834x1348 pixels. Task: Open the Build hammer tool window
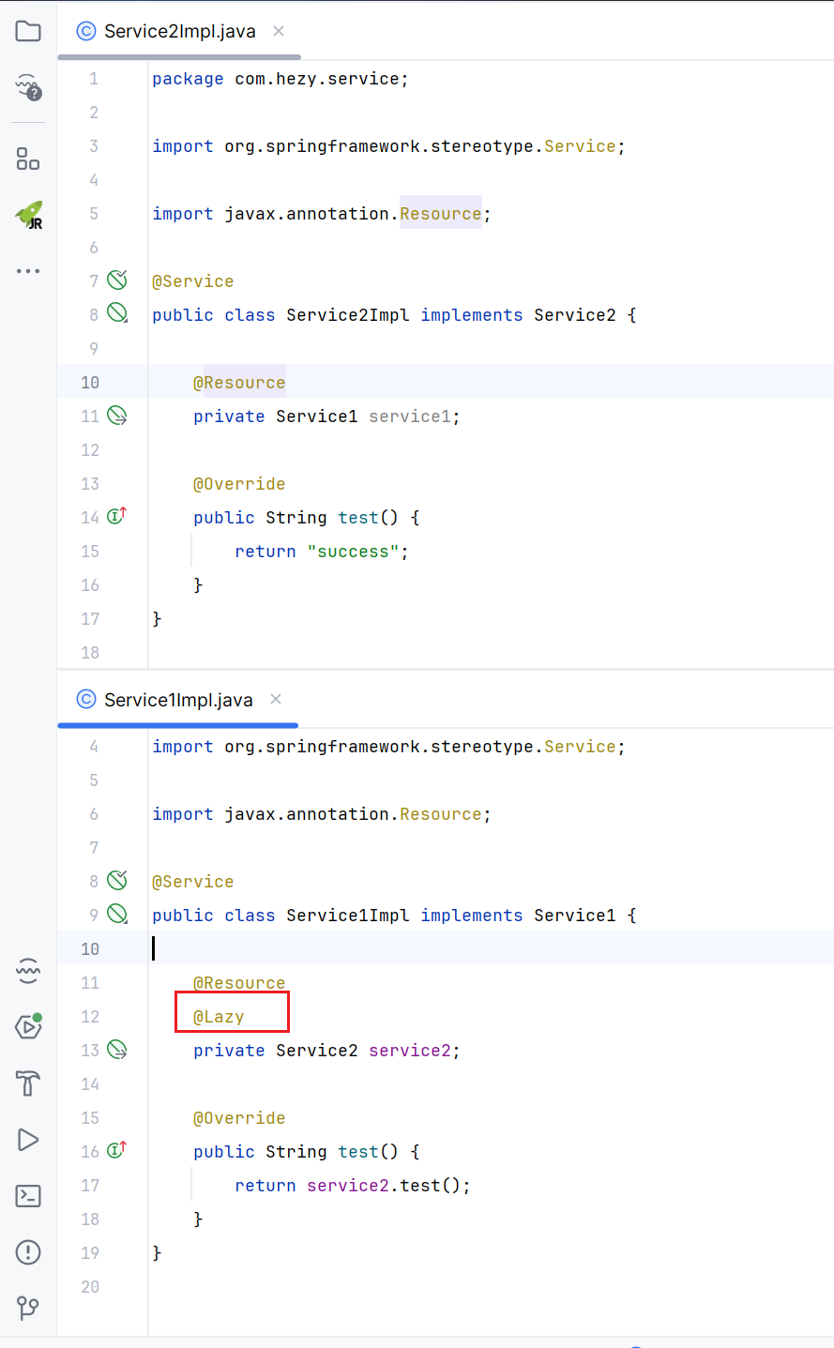click(28, 1083)
